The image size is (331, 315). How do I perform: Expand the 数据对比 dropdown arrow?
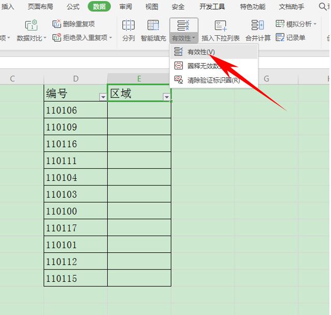pos(45,38)
